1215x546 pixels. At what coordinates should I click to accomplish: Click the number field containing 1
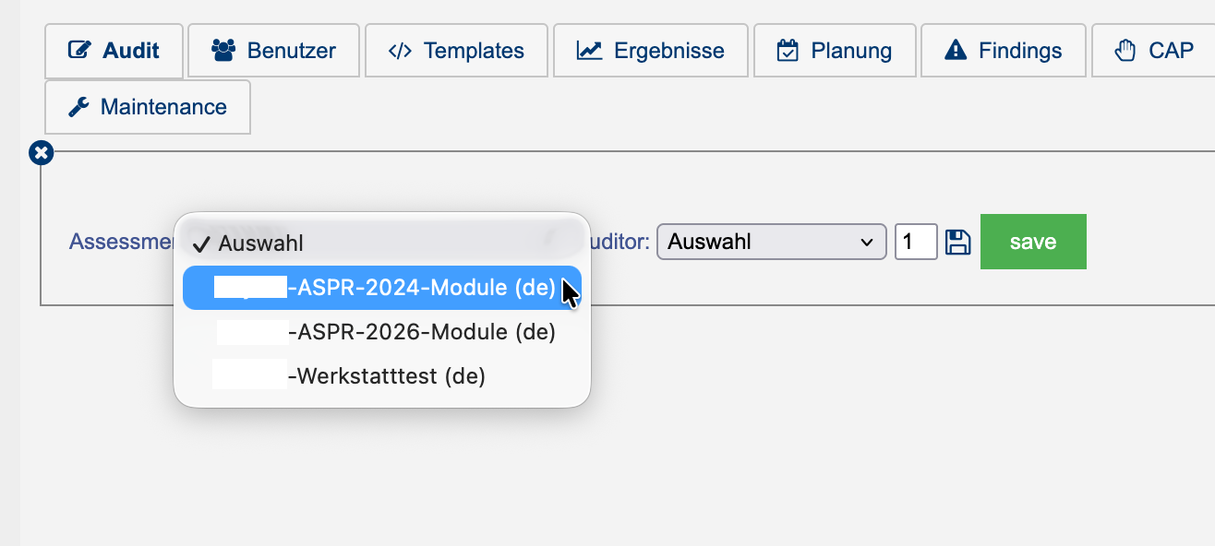point(916,242)
